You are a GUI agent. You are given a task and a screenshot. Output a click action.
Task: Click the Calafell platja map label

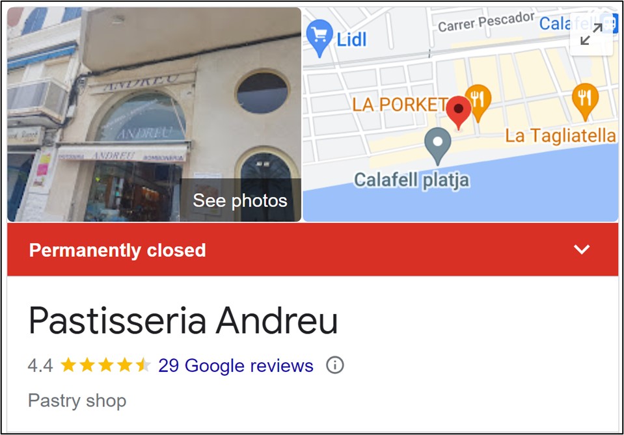411,180
